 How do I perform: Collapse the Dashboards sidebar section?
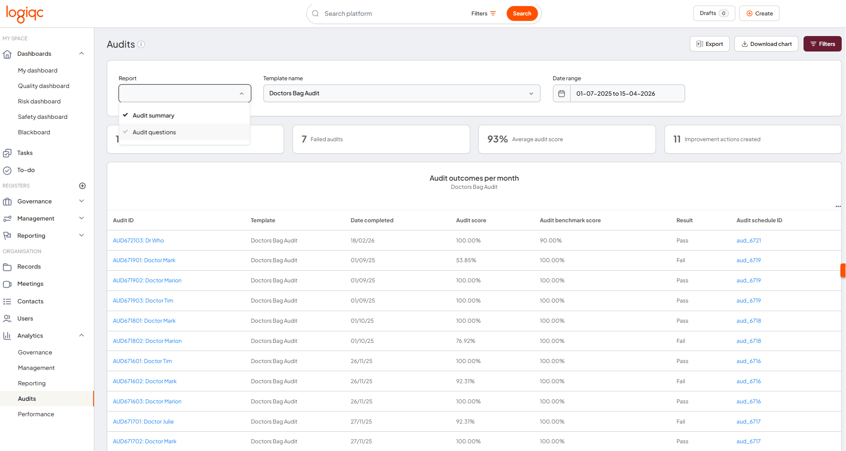pyautogui.click(x=82, y=53)
